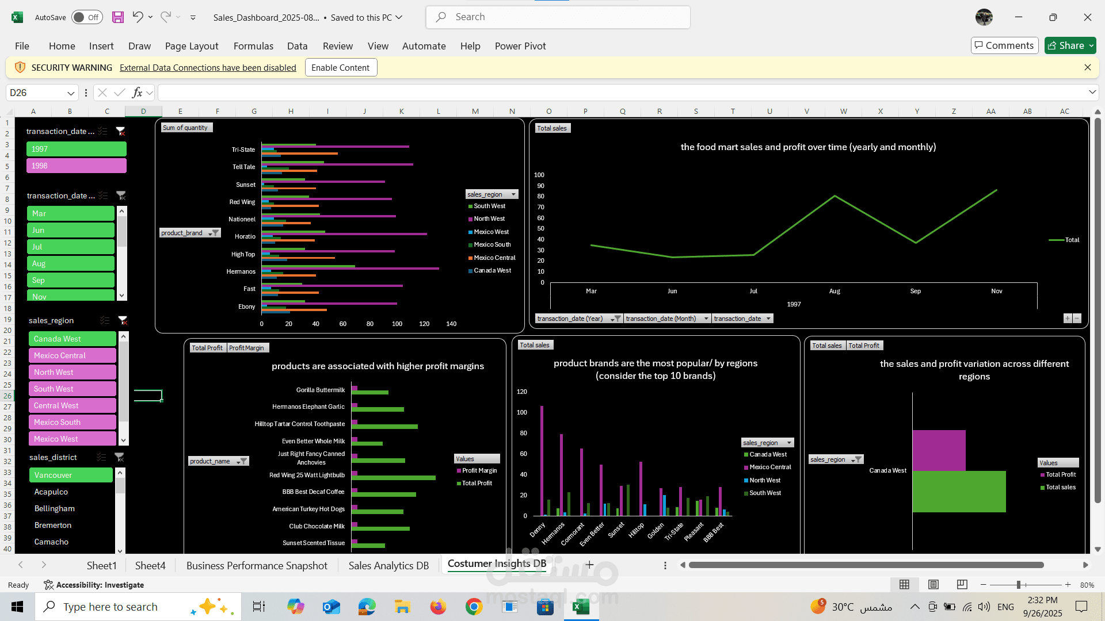The image size is (1105, 621).
Task: Switch to Business Performance Snapshot sheet
Action: pyautogui.click(x=257, y=566)
